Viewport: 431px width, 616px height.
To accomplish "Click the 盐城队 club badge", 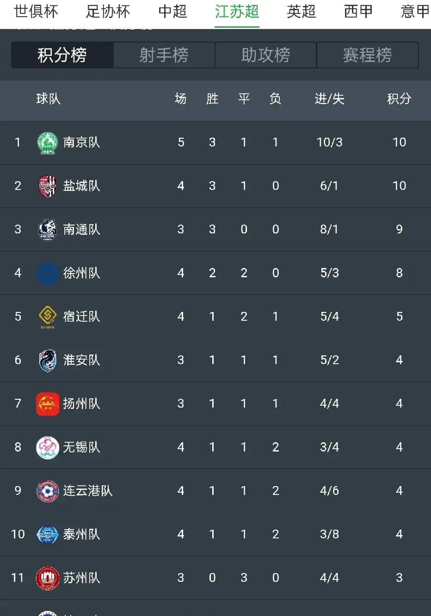I will click(x=46, y=186).
